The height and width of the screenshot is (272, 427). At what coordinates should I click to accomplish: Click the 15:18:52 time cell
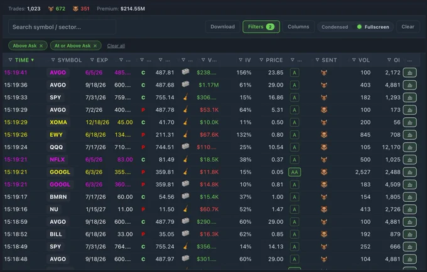coord(16,234)
